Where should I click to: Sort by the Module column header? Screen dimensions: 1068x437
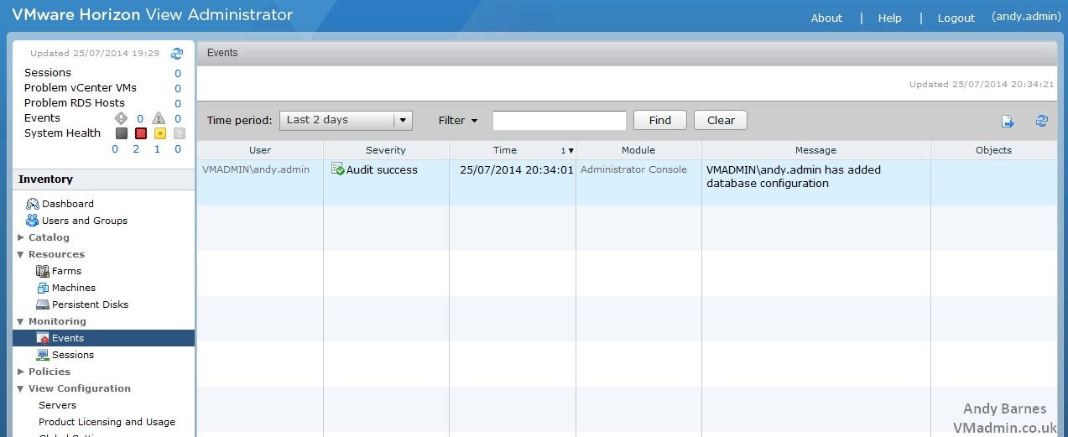pyautogui.click(x=638, y=150)
